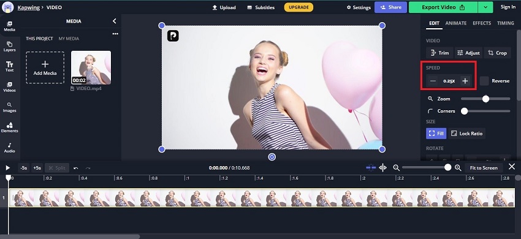Open the Elements sidebar panel
The height and width of the screenshot is (239, 521).
[x=9, y=127]
